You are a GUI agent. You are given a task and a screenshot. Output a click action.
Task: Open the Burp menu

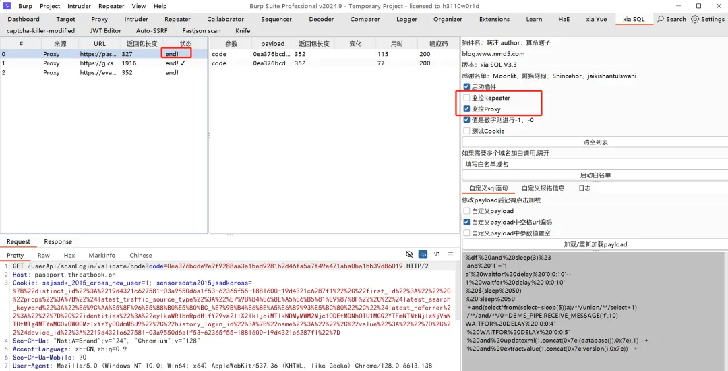point(25,6)
